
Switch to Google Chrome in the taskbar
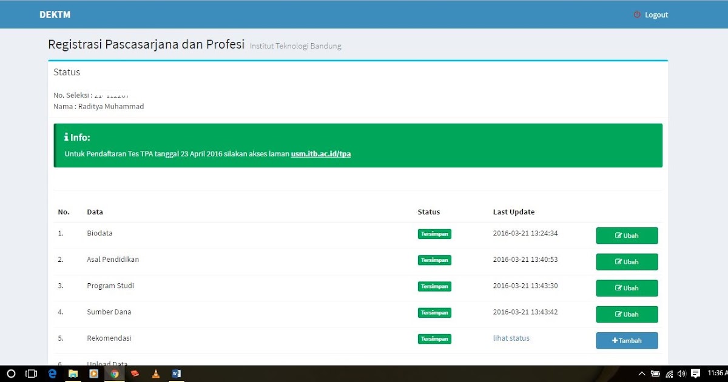(x=114, y=374)
